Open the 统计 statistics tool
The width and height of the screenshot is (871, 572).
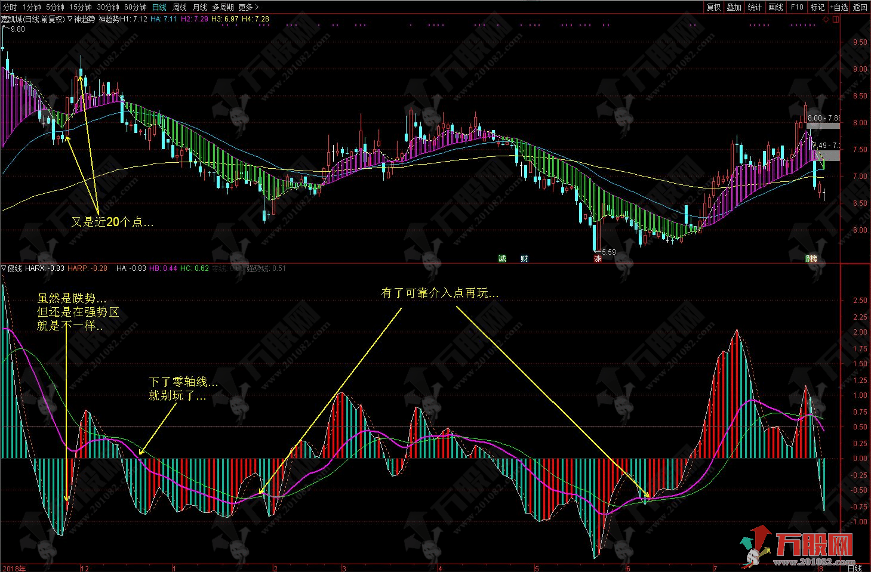tap(755, 7)
